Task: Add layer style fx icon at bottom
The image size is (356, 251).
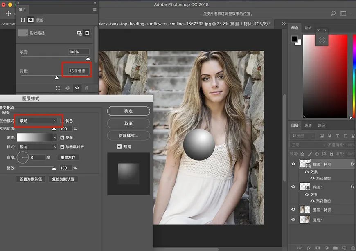Action: pos(309,248)
